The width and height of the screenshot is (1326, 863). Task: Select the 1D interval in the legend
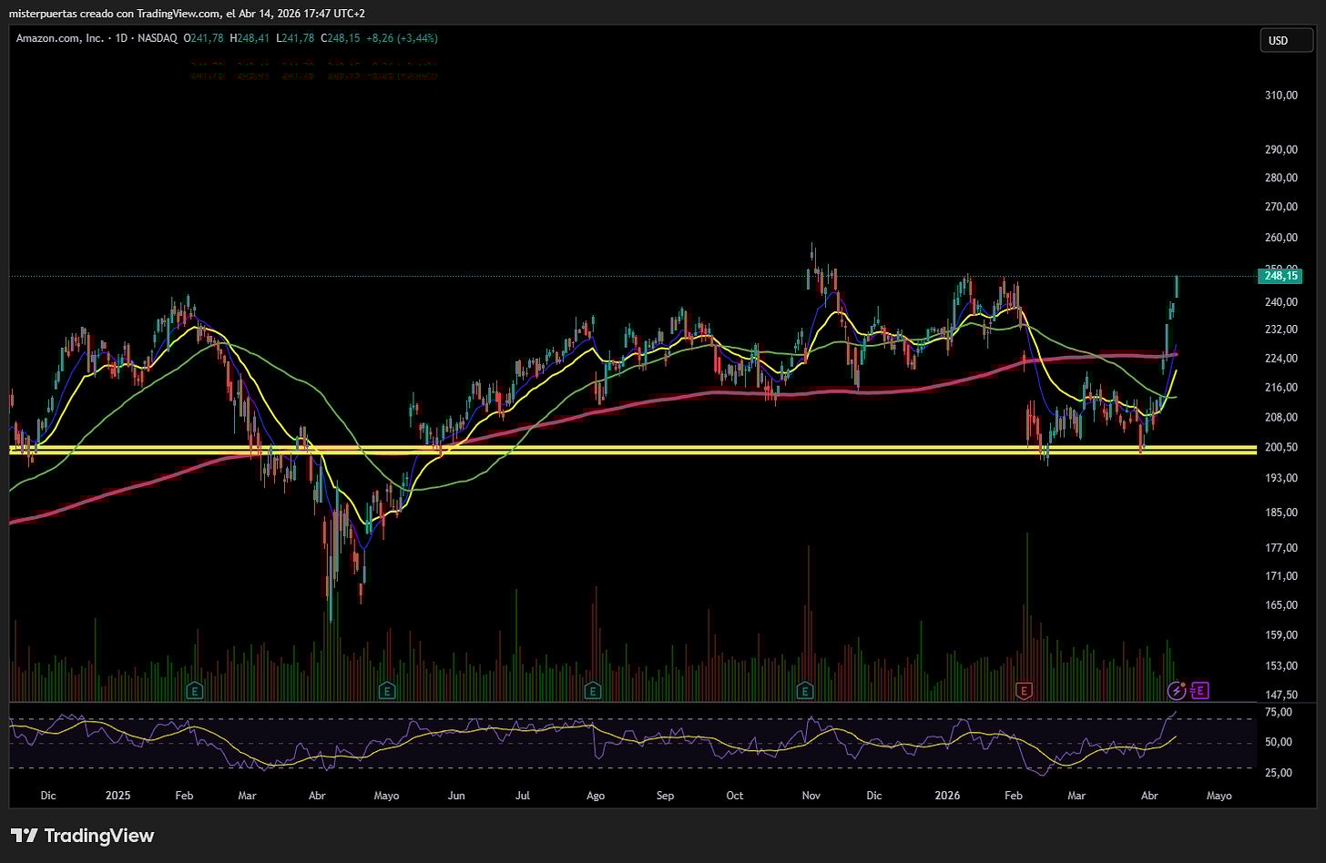[x=122, y=38]
